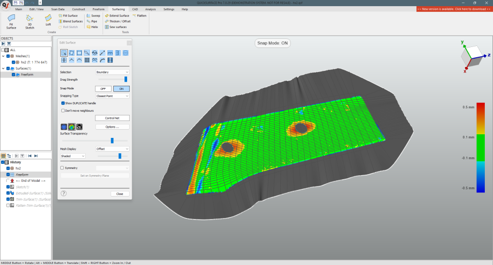The width and height of the screenshot is (493, 265).
Task: Enable Flatten-Trim-Surface history checkbox
Action: (x=8, y=205)
